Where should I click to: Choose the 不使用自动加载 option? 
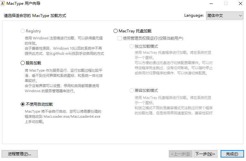(23, 104)
